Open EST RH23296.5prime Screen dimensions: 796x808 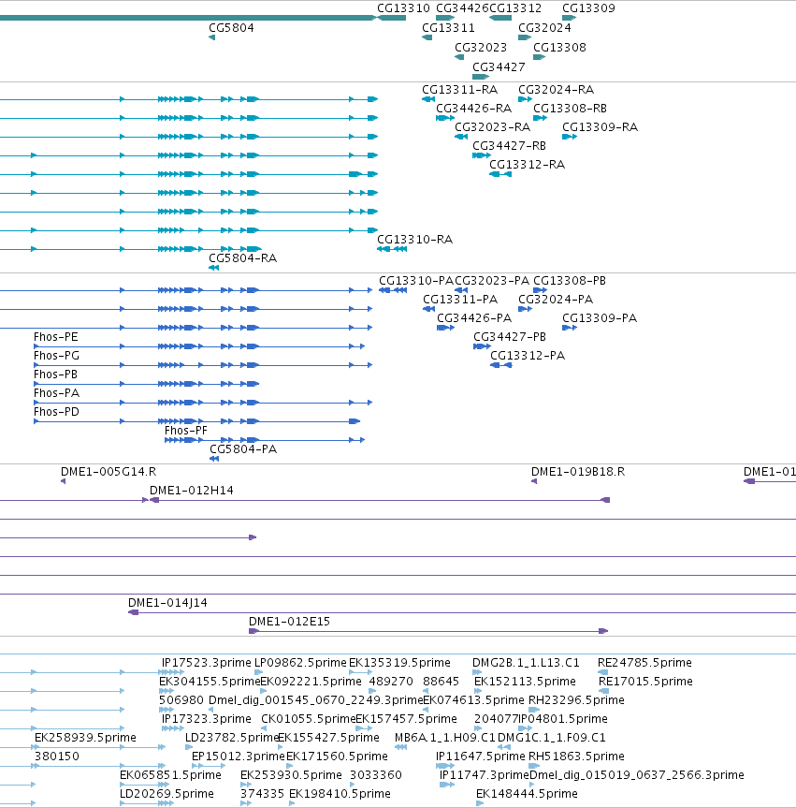point(576,700)
